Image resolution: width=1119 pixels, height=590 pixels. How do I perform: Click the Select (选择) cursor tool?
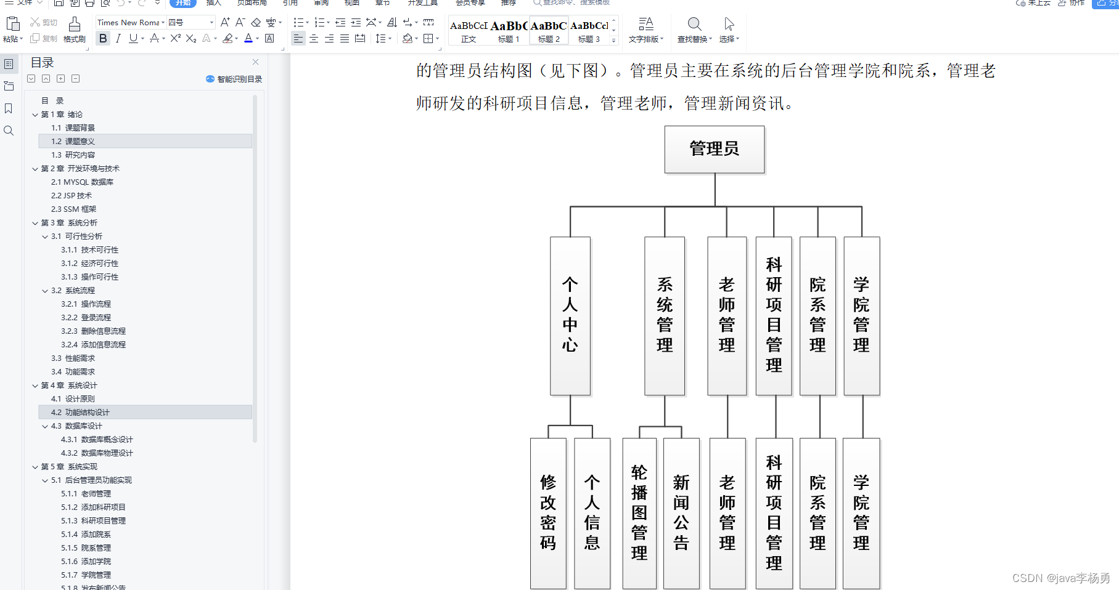(729, 29)
